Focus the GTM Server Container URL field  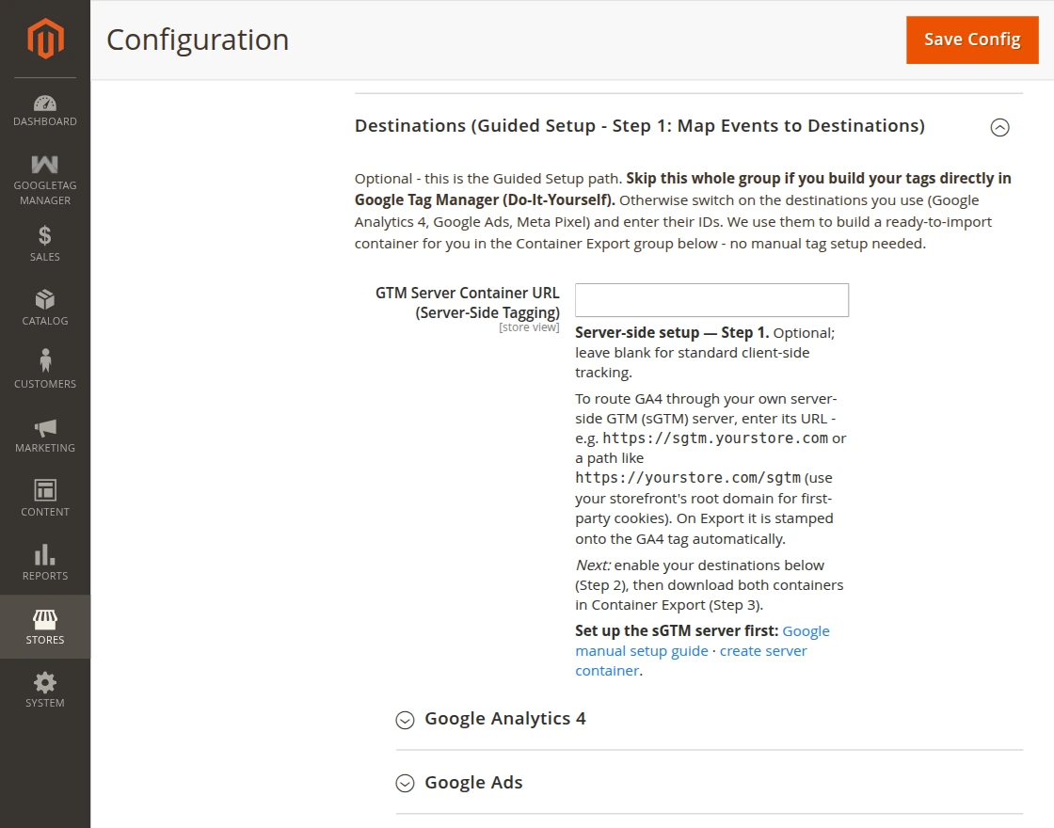click(x=711, y=300)
